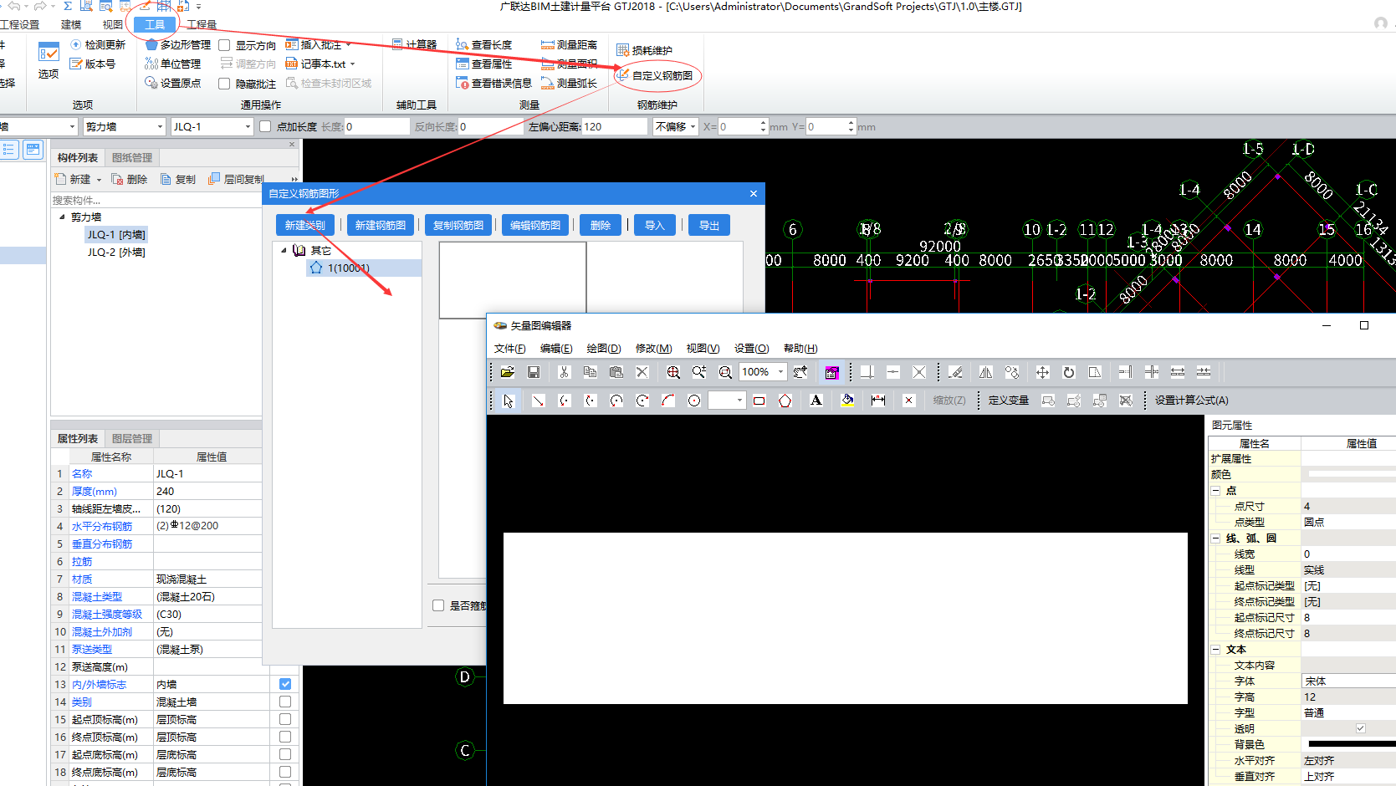This screenshot has width=1396, height=786.
Task: Collapse the 剪力墙 tree node
Action: (62, 217)
